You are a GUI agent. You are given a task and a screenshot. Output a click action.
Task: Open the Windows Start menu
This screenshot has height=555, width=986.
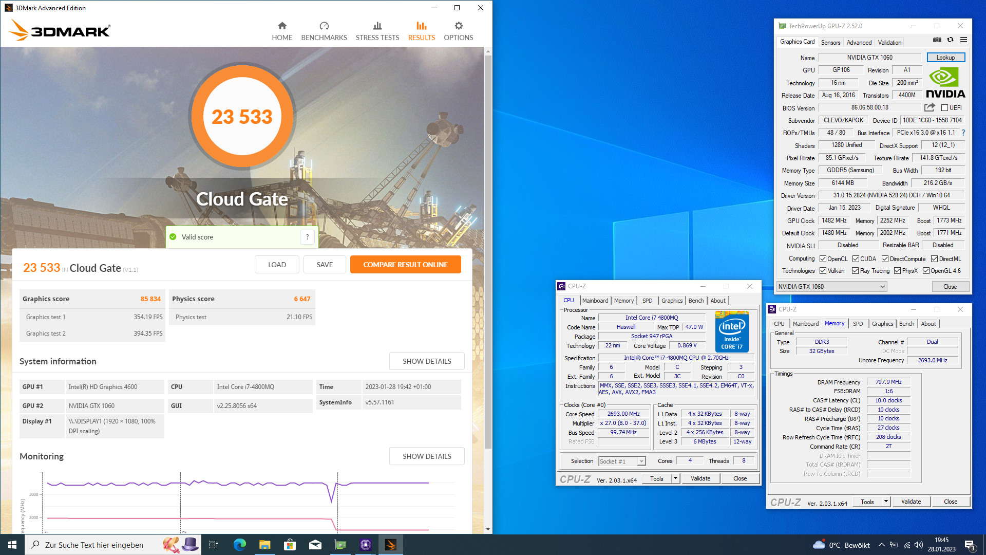12,545
